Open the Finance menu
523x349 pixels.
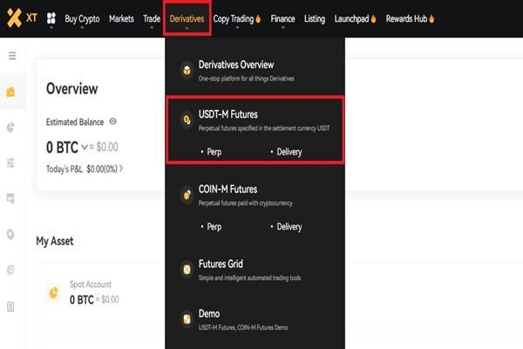click(282, 18)
